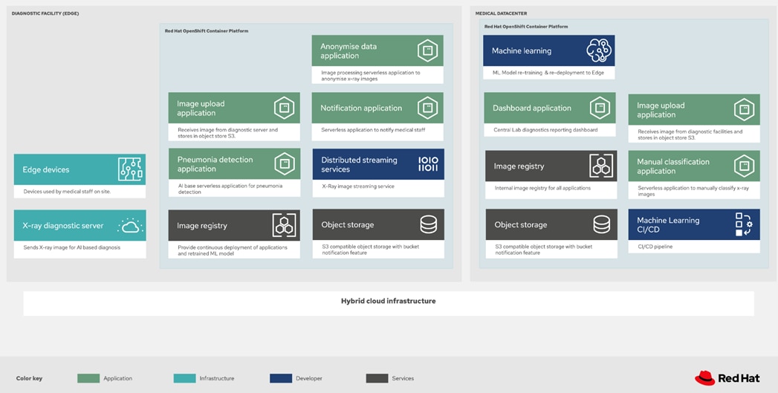Click the Edge devices title
778x393 pixels.
click(x=45, y=169)
